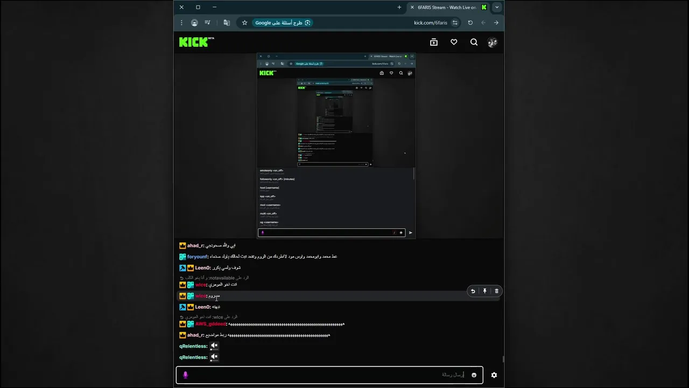Click the left-pointing navigation arrow in toolbar

click(483, 23)
